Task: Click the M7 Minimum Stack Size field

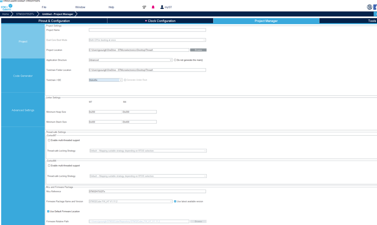Action: [x=106, y=122]
